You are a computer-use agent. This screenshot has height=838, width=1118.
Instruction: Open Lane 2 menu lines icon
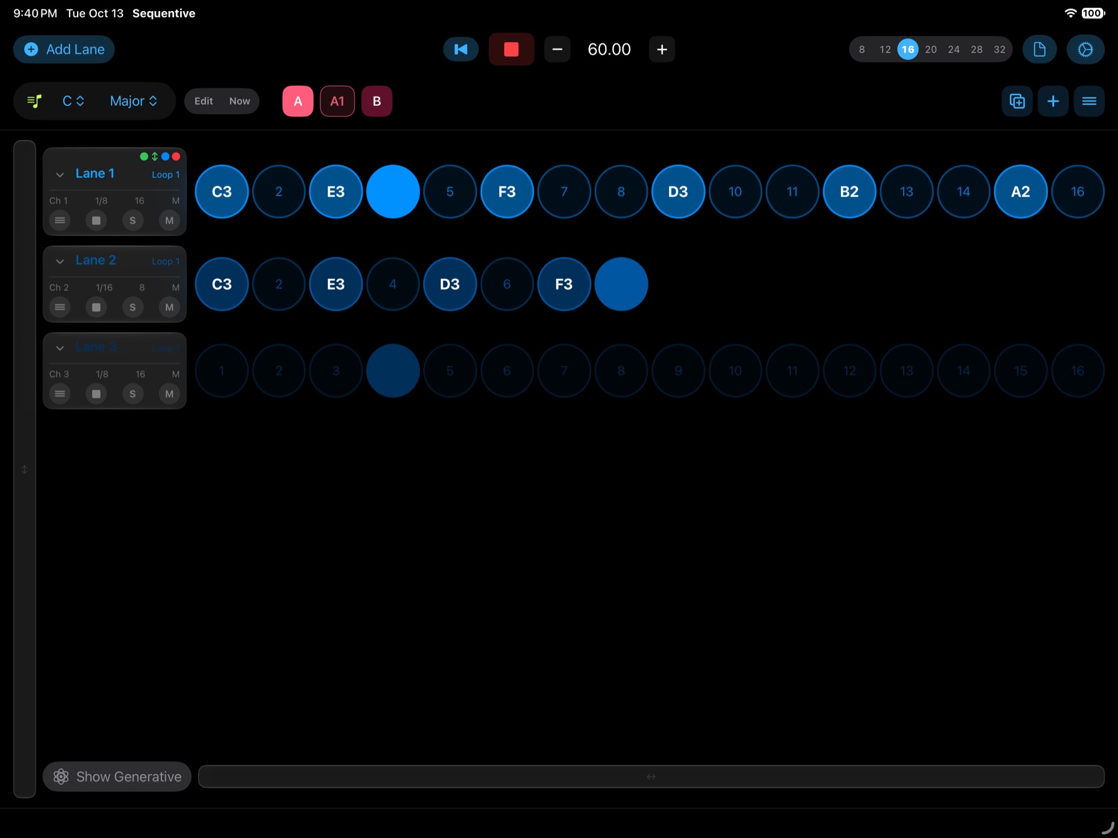(60, 307)
